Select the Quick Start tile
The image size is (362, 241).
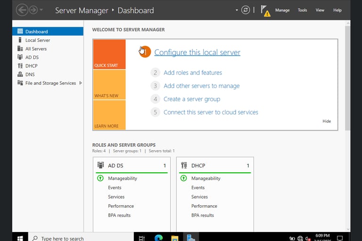point(109,54)
